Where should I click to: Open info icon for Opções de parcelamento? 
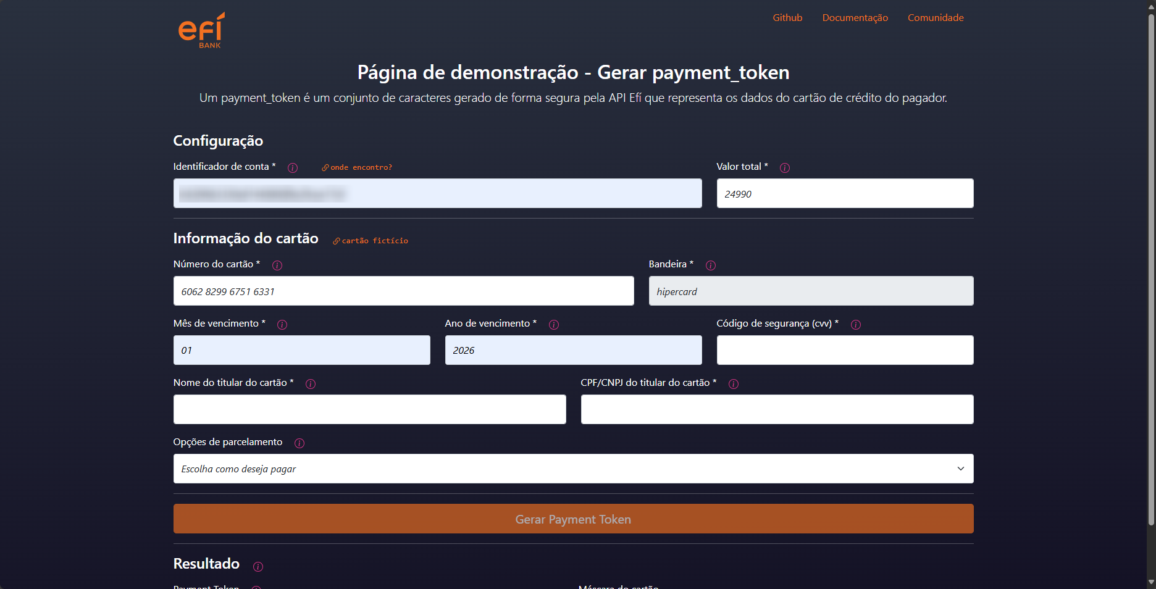[299, 443]
